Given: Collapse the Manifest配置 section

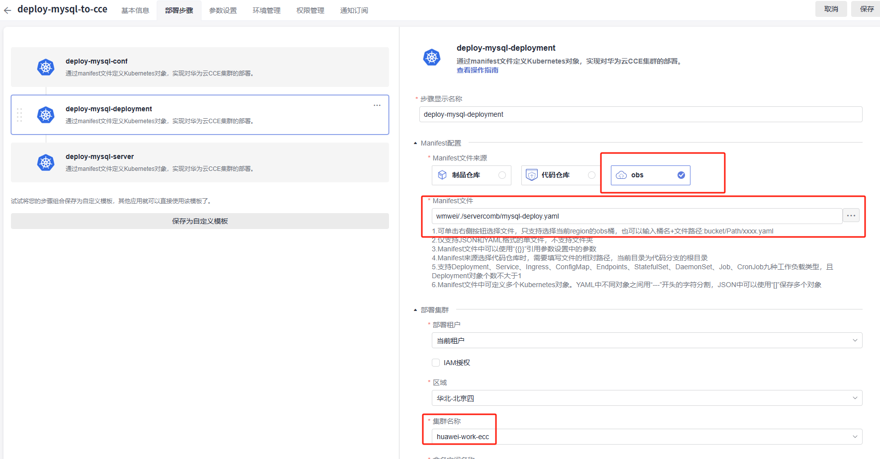Looking at the screenshot, I should click(x=415, y=144).
